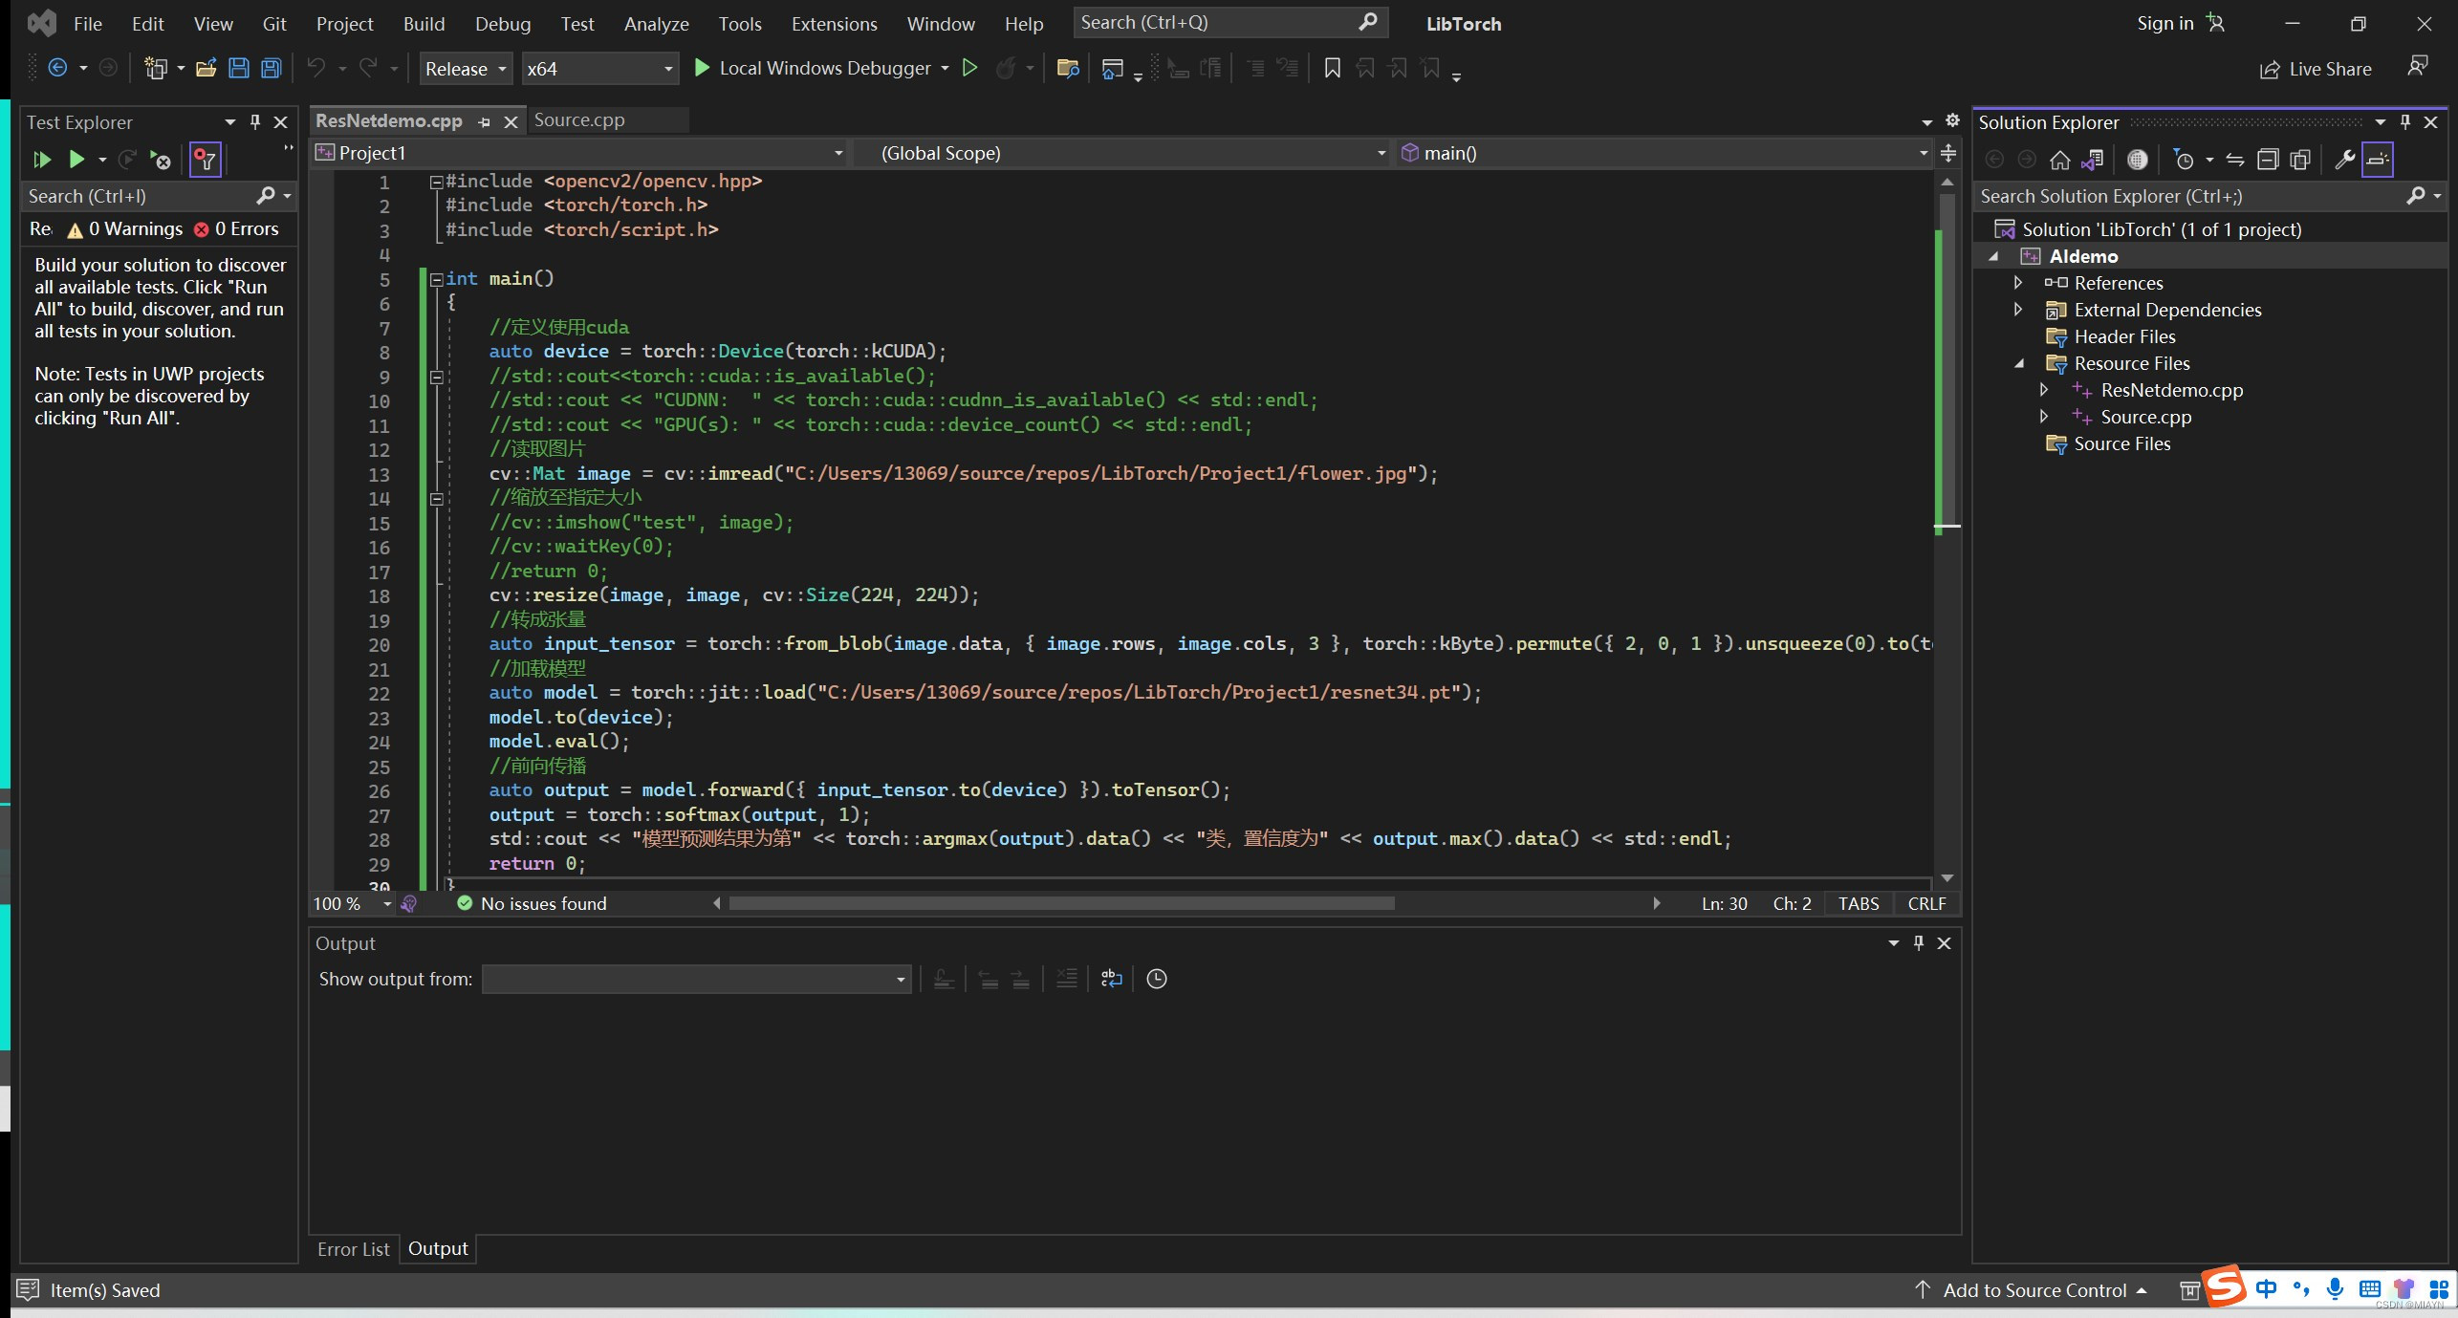
Task: Open the Build menu
Action: 424,24
